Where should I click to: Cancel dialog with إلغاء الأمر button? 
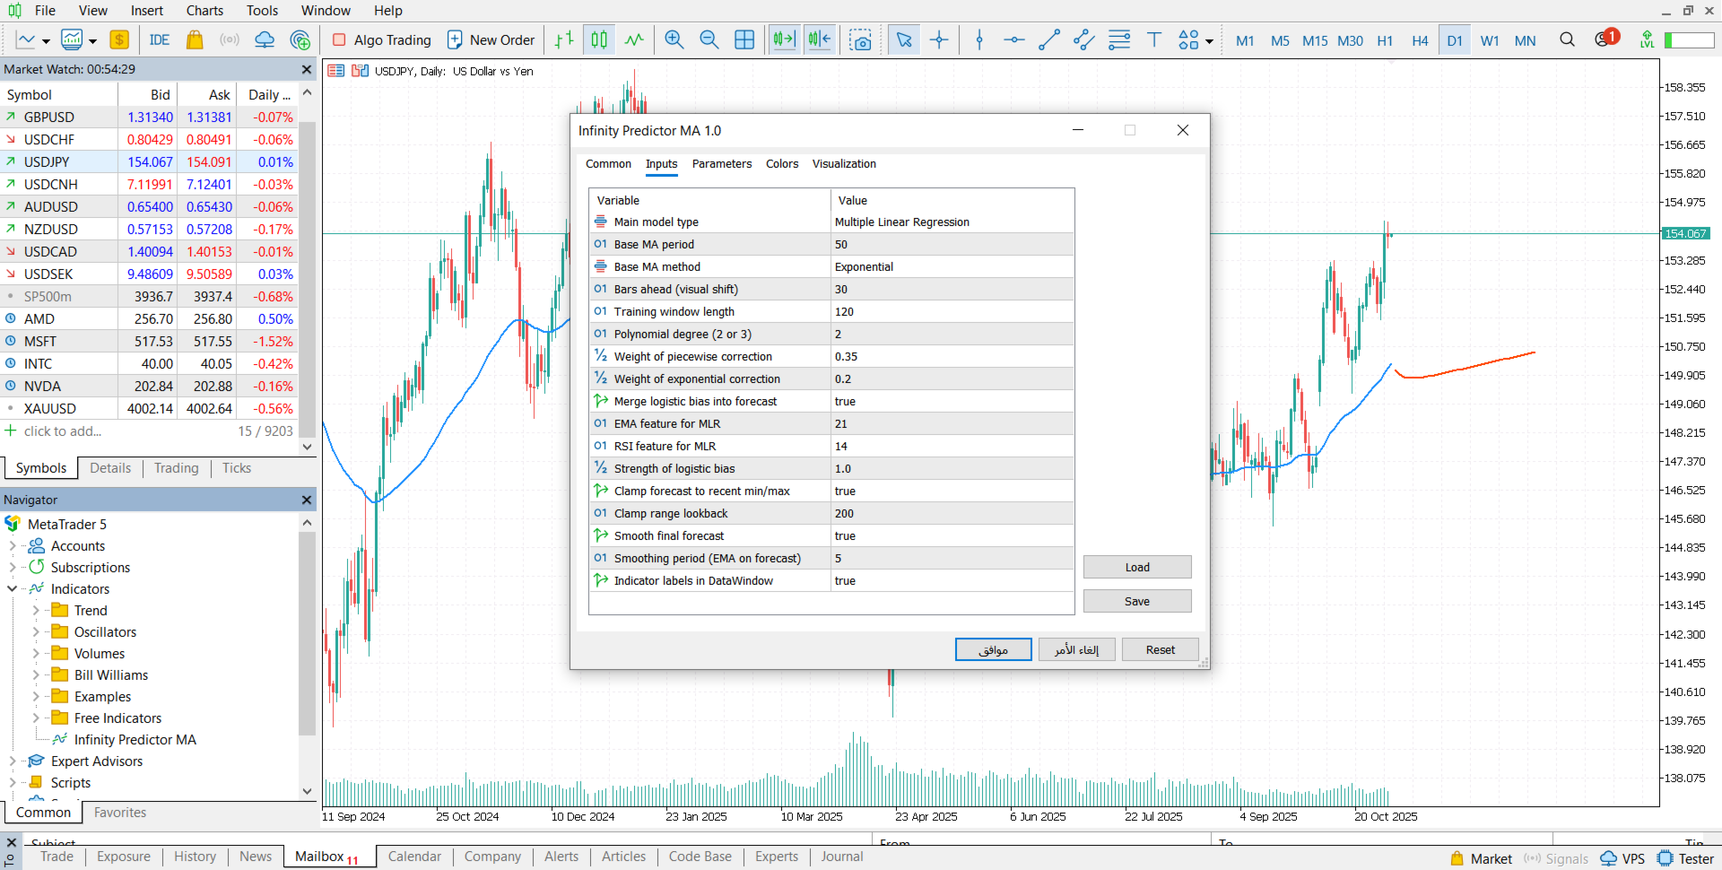(1077, 649)
